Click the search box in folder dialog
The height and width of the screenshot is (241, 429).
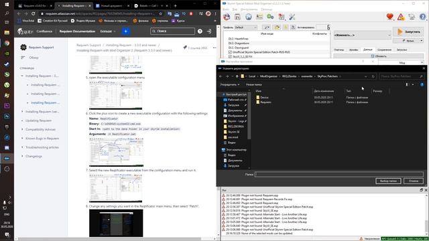(x=402, y=76)
